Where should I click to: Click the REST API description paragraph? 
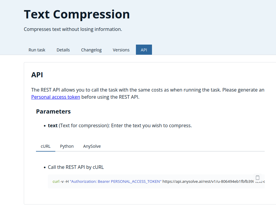click(148, 93)
